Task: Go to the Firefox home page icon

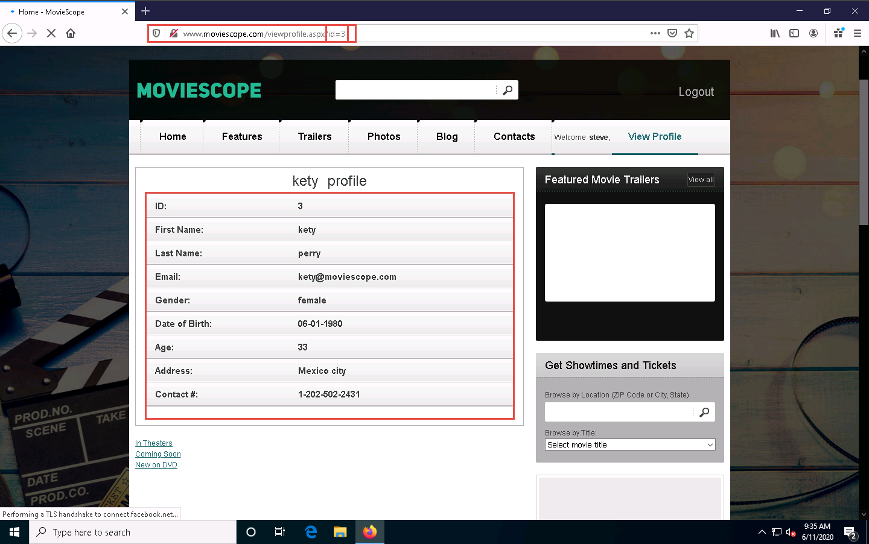Action: [x=71, y=33]
